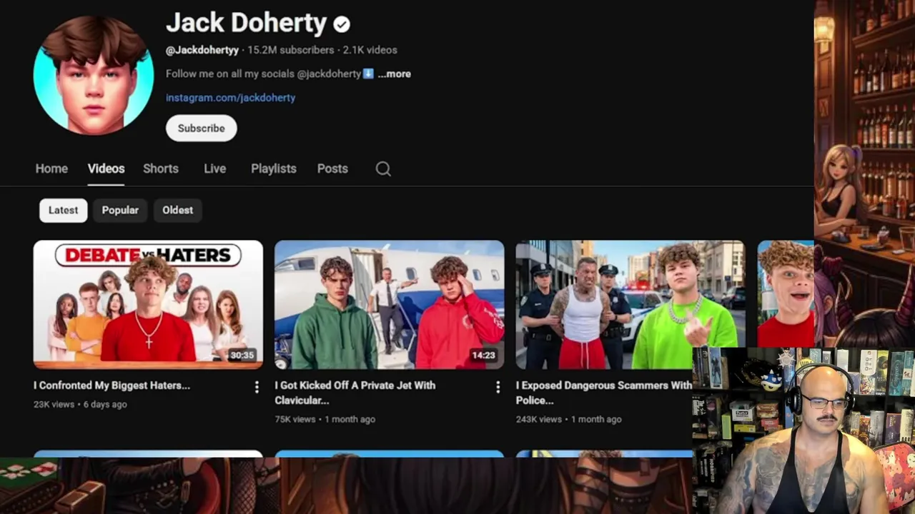Select the Videos tab
The width and height of the screenshot is (915, 514).
coord(106,168)
